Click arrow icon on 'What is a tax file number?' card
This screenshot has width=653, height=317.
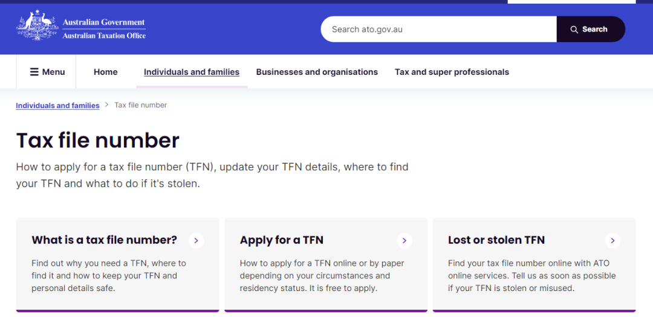click(x=196, y=240)
